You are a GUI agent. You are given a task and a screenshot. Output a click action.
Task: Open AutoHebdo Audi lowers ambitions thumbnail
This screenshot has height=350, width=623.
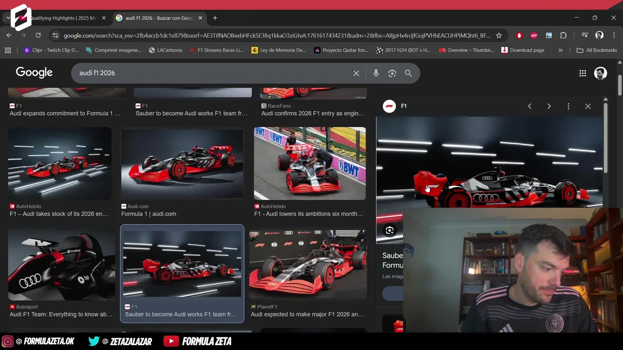click(x=310, y=163)
